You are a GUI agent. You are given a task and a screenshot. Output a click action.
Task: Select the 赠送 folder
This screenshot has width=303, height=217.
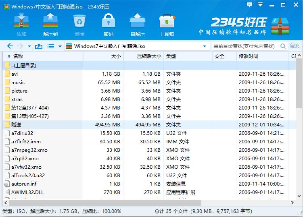[149, 125]
